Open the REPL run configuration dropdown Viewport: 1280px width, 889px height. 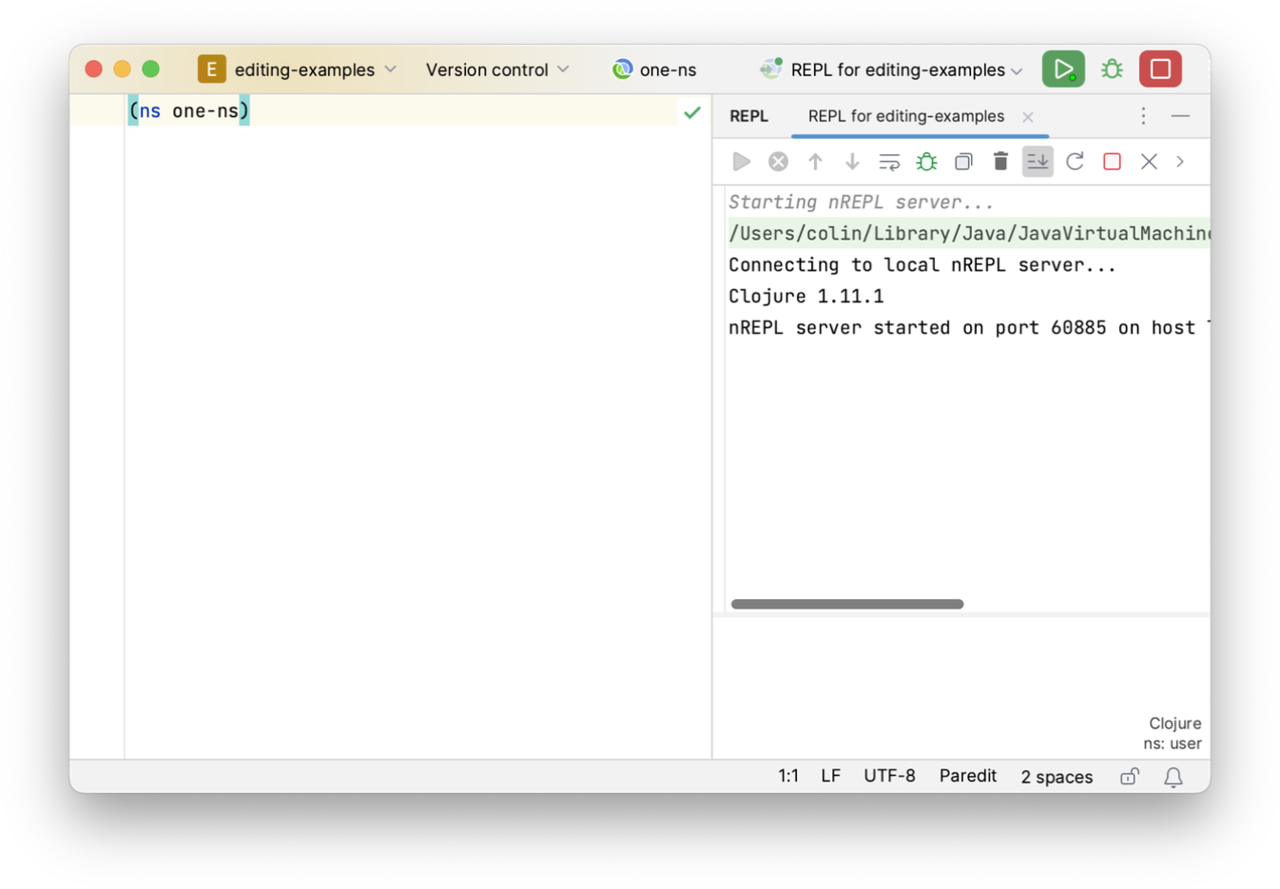[905, 69]
